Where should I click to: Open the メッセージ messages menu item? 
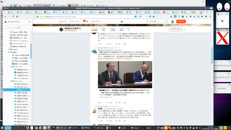click(x=96, y=22)
